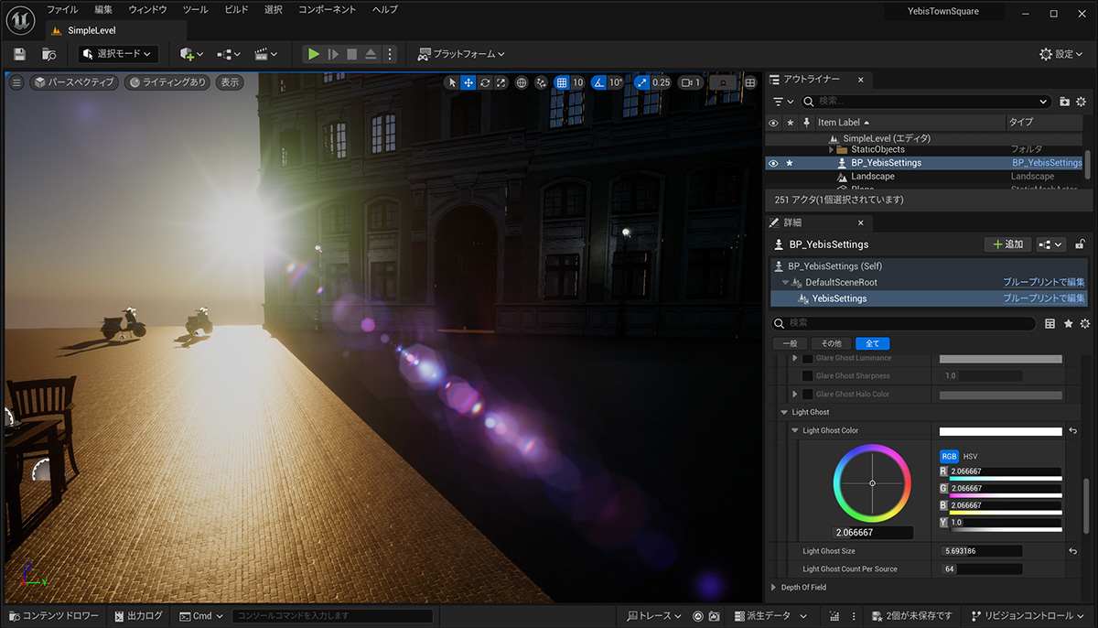Open the 出力ログ button
The image size is (1098, 628).
(138, 616)
